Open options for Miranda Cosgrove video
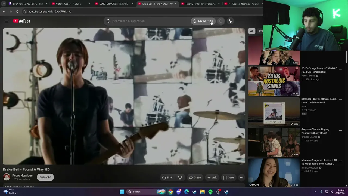 pyautogui.click(x=340, y=161)
